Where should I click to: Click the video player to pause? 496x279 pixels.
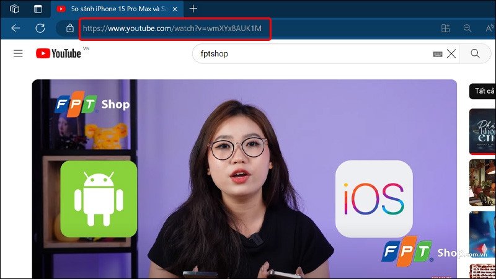pos(244,179)
